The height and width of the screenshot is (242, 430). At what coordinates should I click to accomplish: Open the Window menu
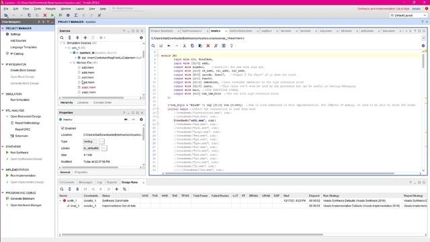[66, 9]
